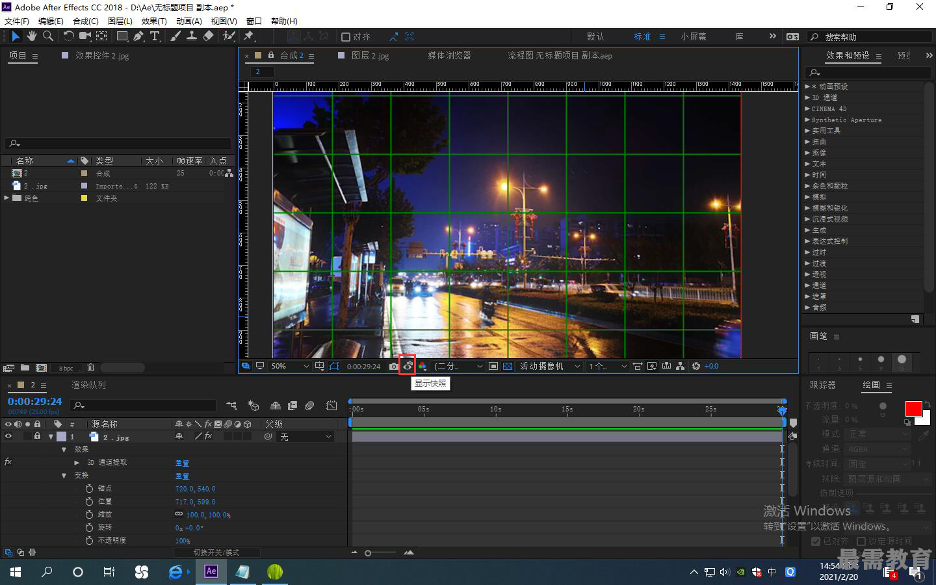Viewport: 936px width, 585px height.
Task: Click 重置 for the 变换 group
Action: point(182,476)
